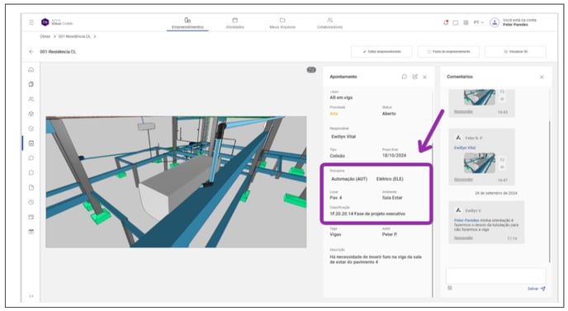568x311 pixels.
Task: Open the Atividades tab
Action: click(x=234, y=23)
